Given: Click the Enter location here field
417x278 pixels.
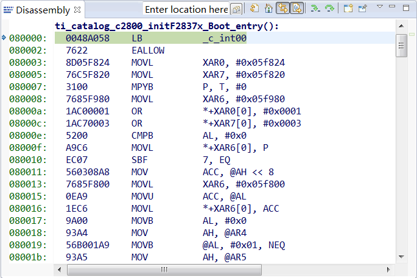Looking at the screenshot, I should tap(186, 10).
